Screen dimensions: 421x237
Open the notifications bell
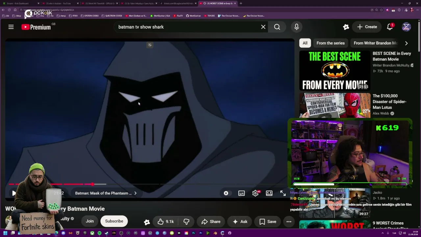pos(390,27)
